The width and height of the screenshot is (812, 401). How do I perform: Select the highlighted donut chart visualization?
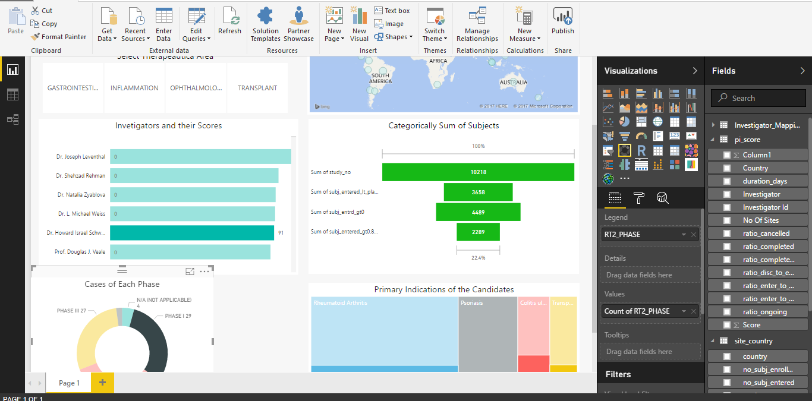[624, 150]
